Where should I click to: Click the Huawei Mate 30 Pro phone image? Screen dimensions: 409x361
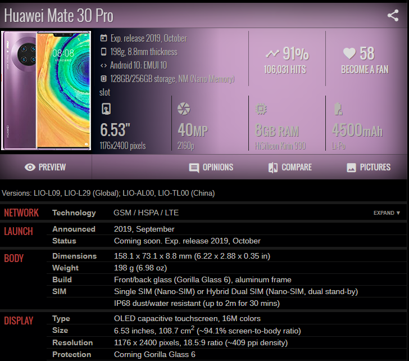pos(46,91)
